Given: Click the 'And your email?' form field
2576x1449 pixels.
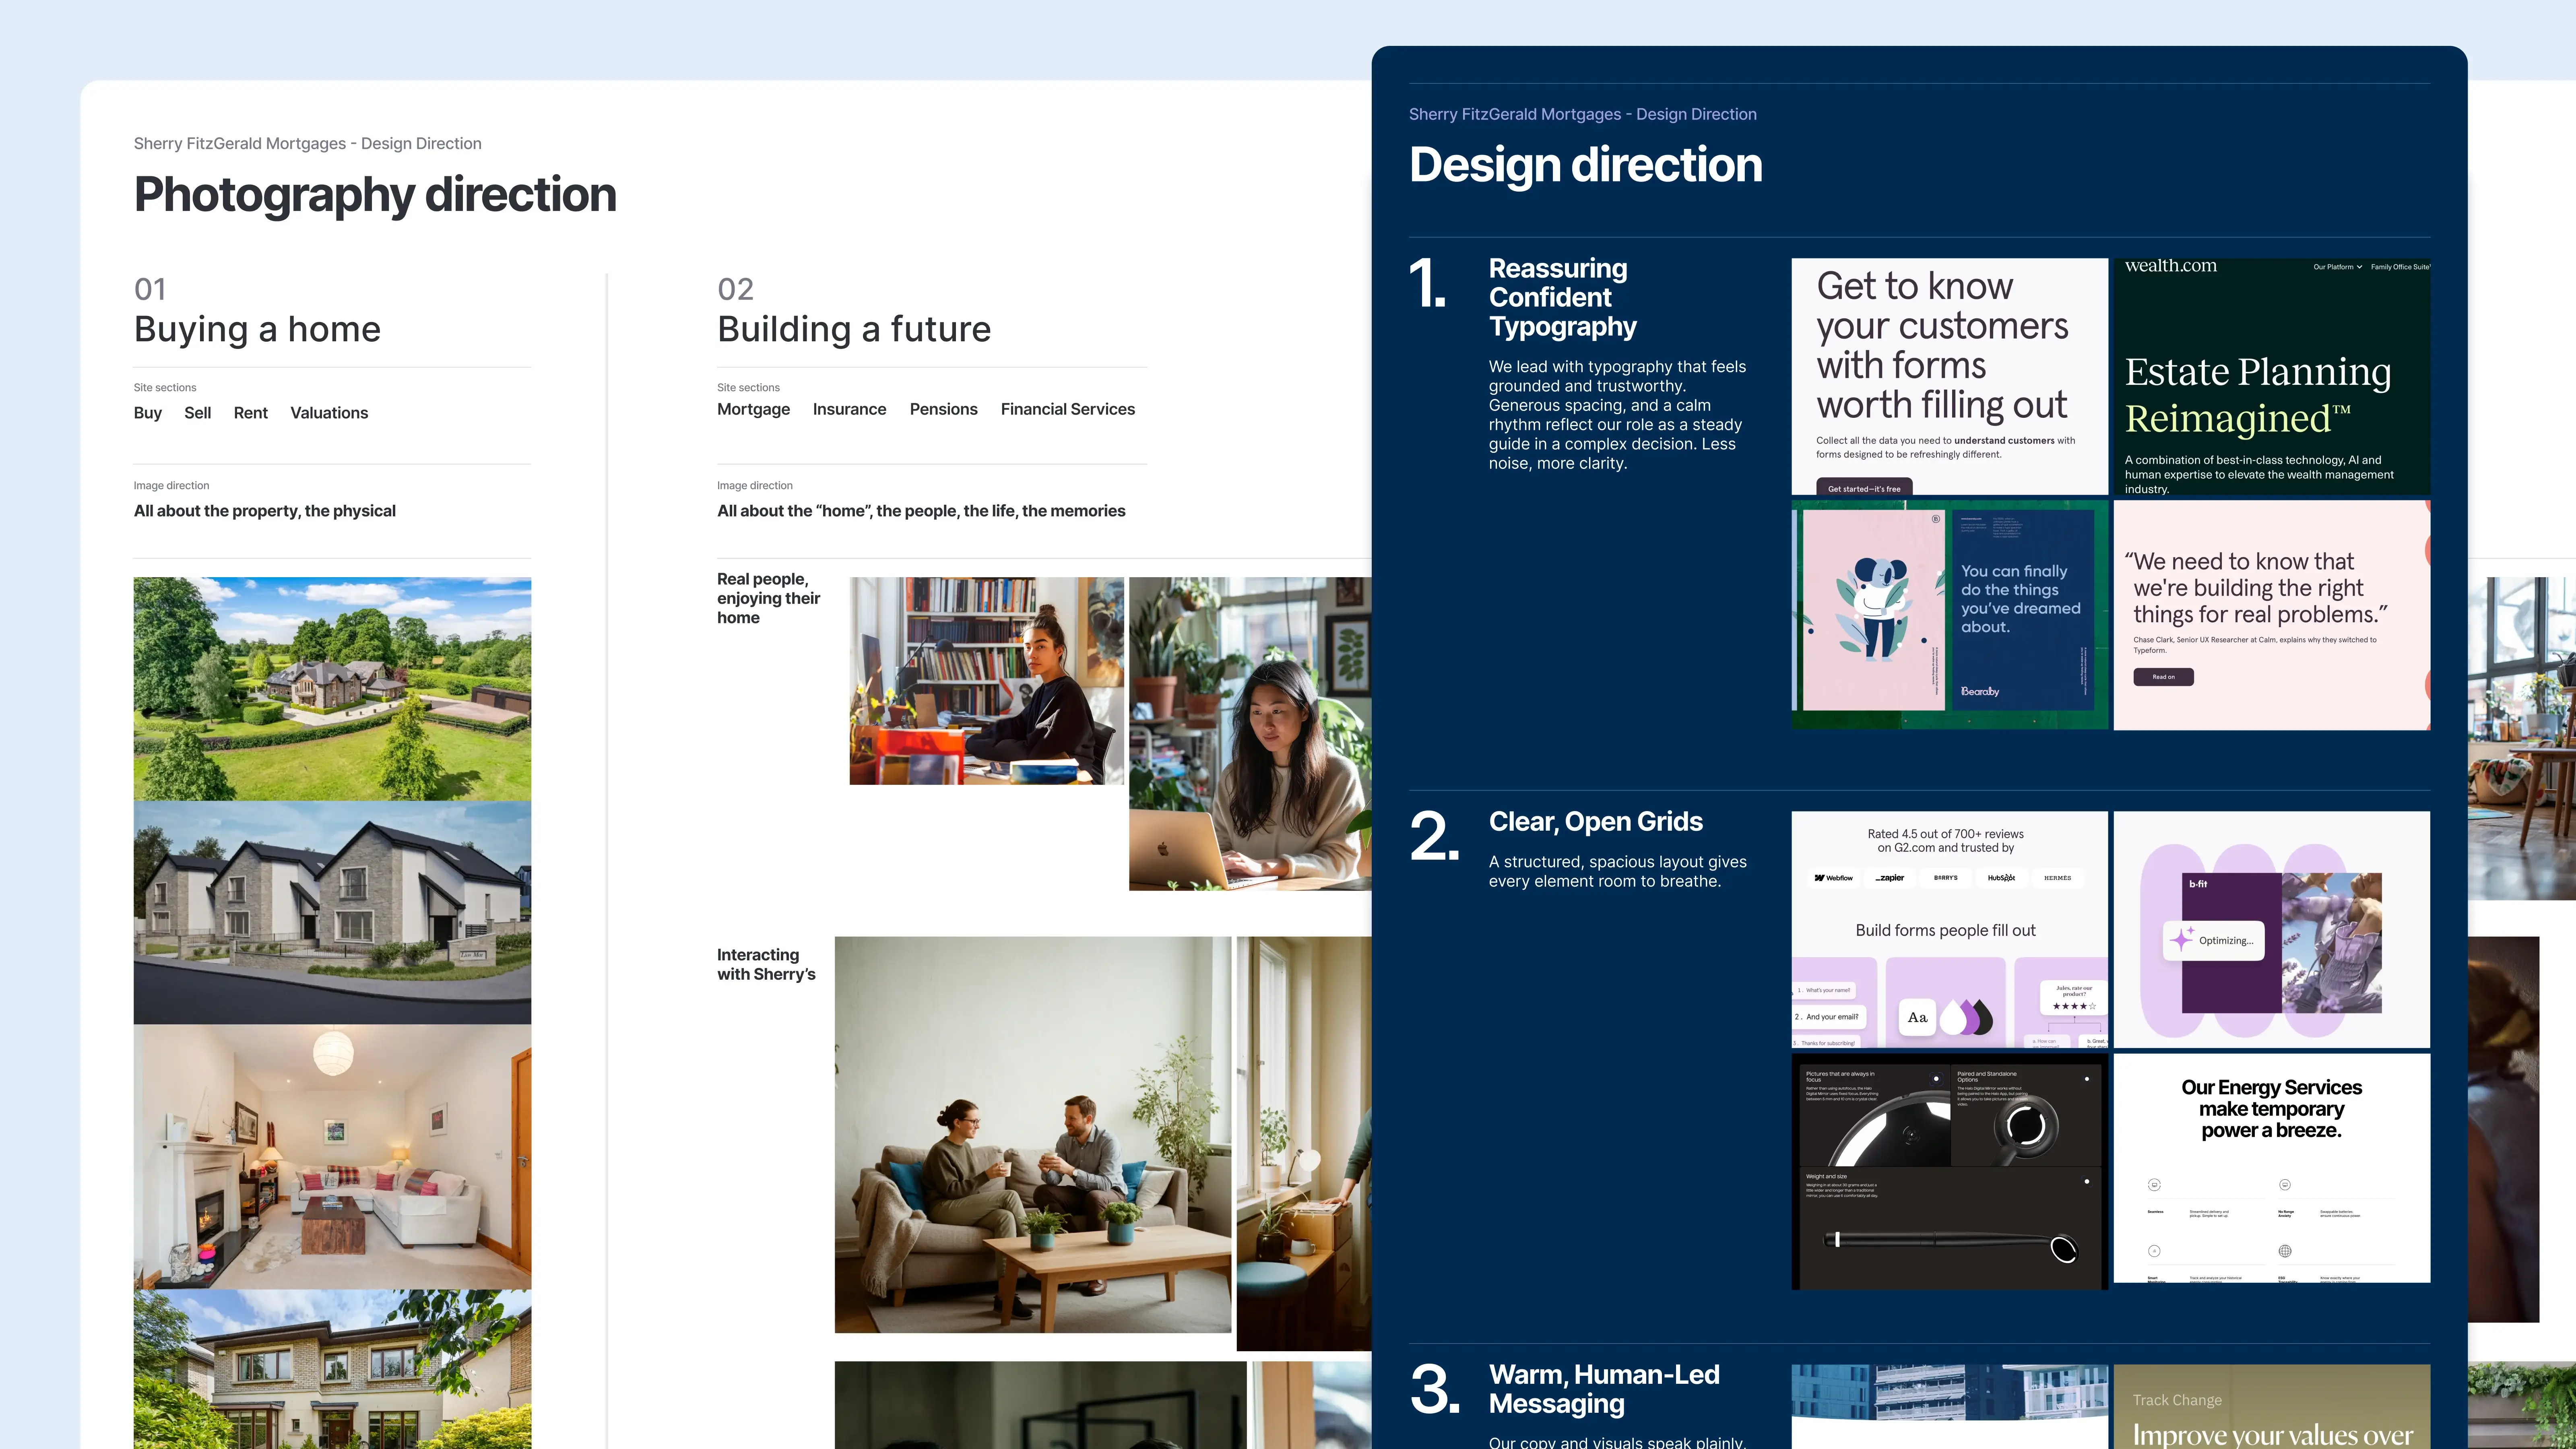Looking at the screenshot, I should tap(1829, 1017).
